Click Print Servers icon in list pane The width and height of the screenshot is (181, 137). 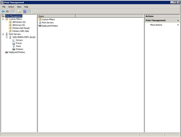40,22
